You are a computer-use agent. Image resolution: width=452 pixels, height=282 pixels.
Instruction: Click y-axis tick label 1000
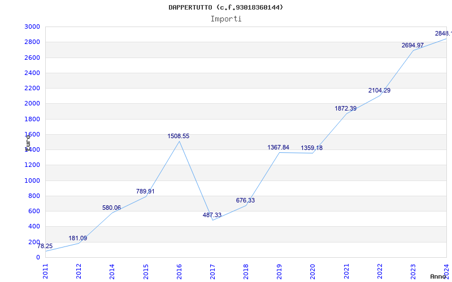[x=32, y=180]
